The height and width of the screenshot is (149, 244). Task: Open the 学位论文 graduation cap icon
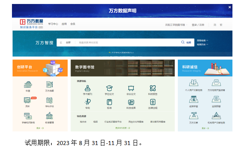(109, 88)
